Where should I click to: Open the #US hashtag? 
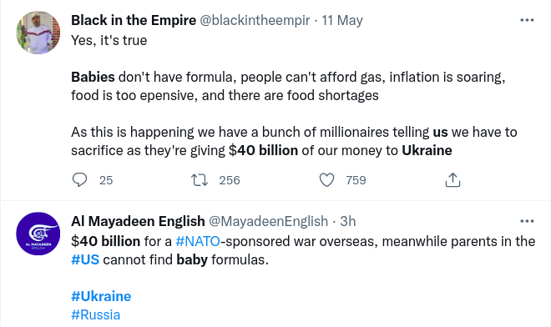(85, 259)
